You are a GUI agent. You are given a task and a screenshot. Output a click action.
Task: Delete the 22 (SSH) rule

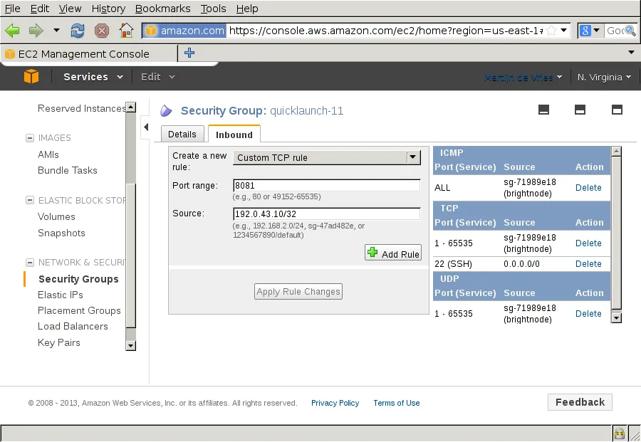(588, 264)
